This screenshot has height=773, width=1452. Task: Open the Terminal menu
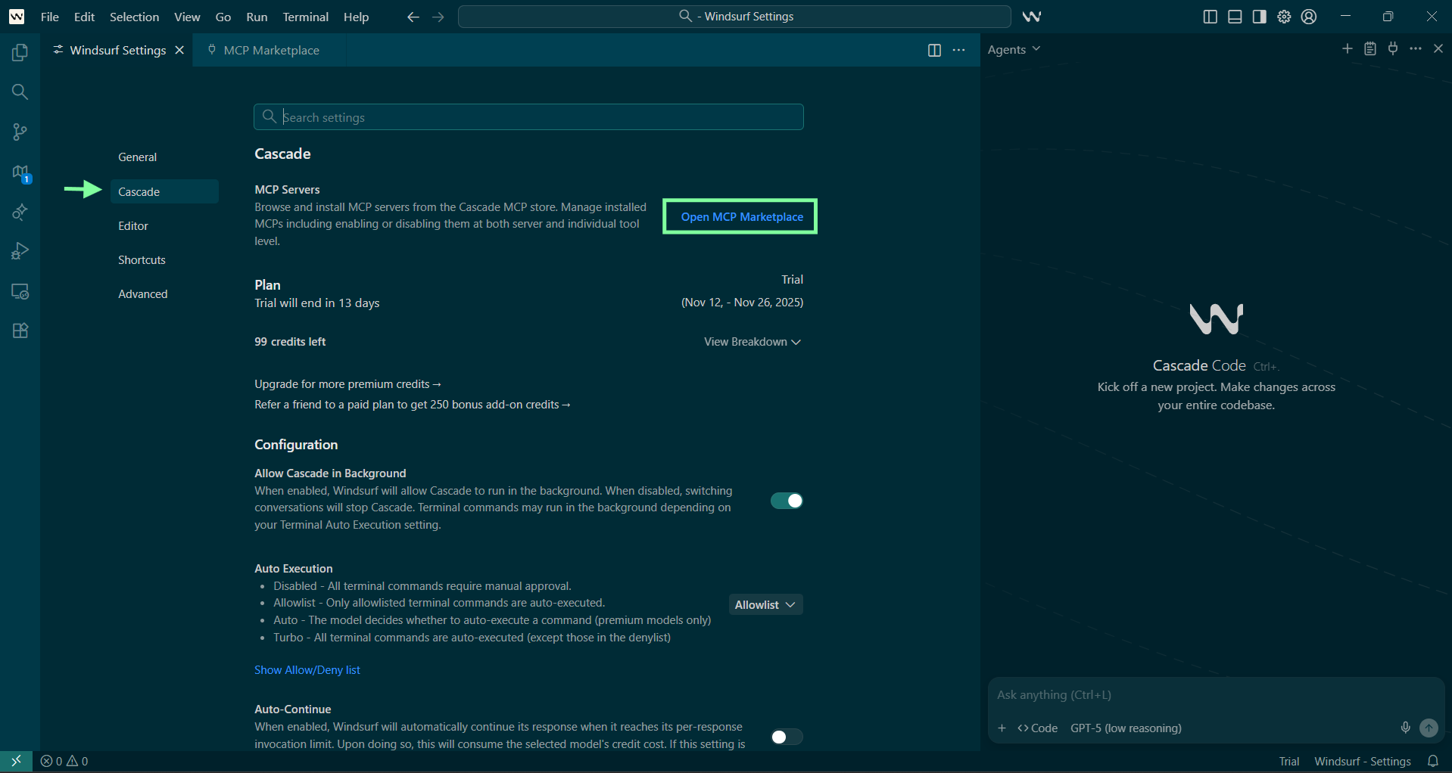pyautogui.click(x=306, y=17)
